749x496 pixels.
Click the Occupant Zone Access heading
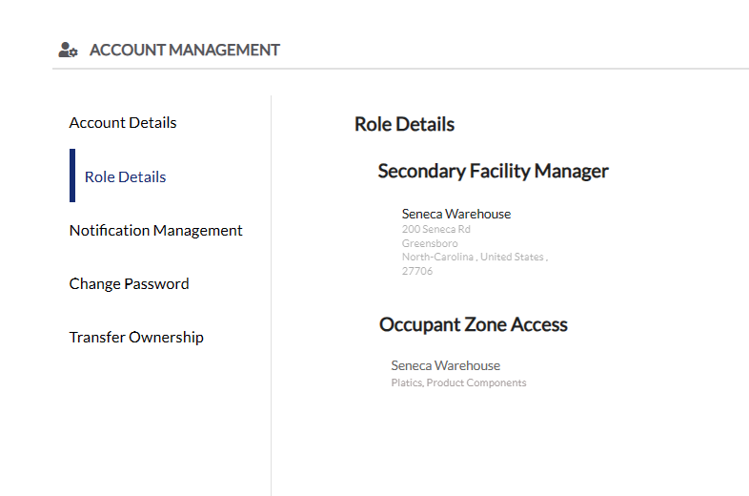pos(474,324)
